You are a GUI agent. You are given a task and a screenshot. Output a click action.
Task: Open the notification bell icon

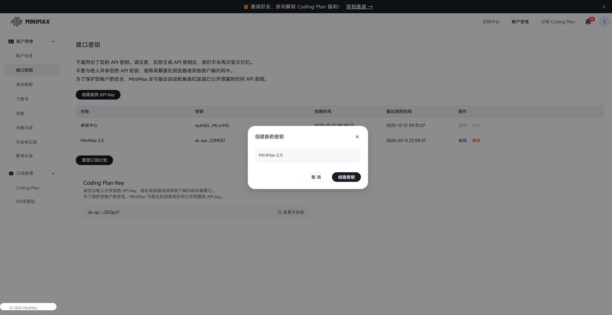click(588, 22)
